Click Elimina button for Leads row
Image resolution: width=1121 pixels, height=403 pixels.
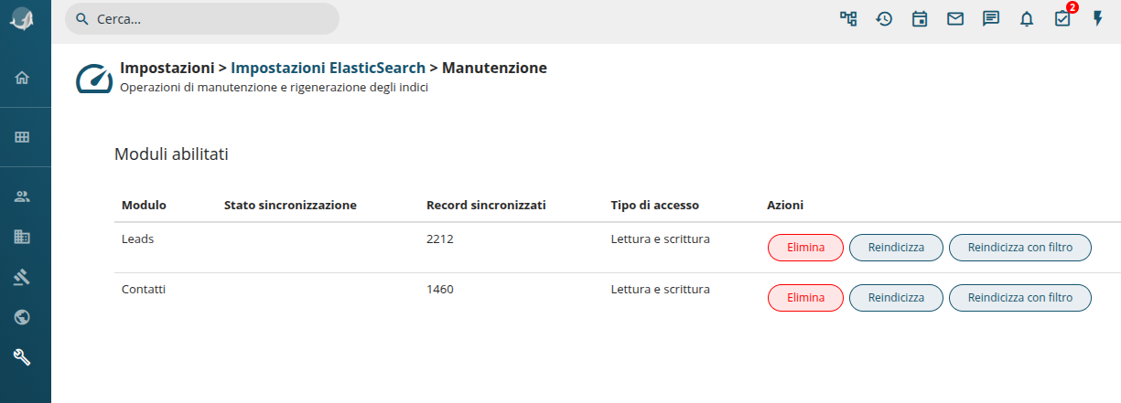click(x=805, y=248)
